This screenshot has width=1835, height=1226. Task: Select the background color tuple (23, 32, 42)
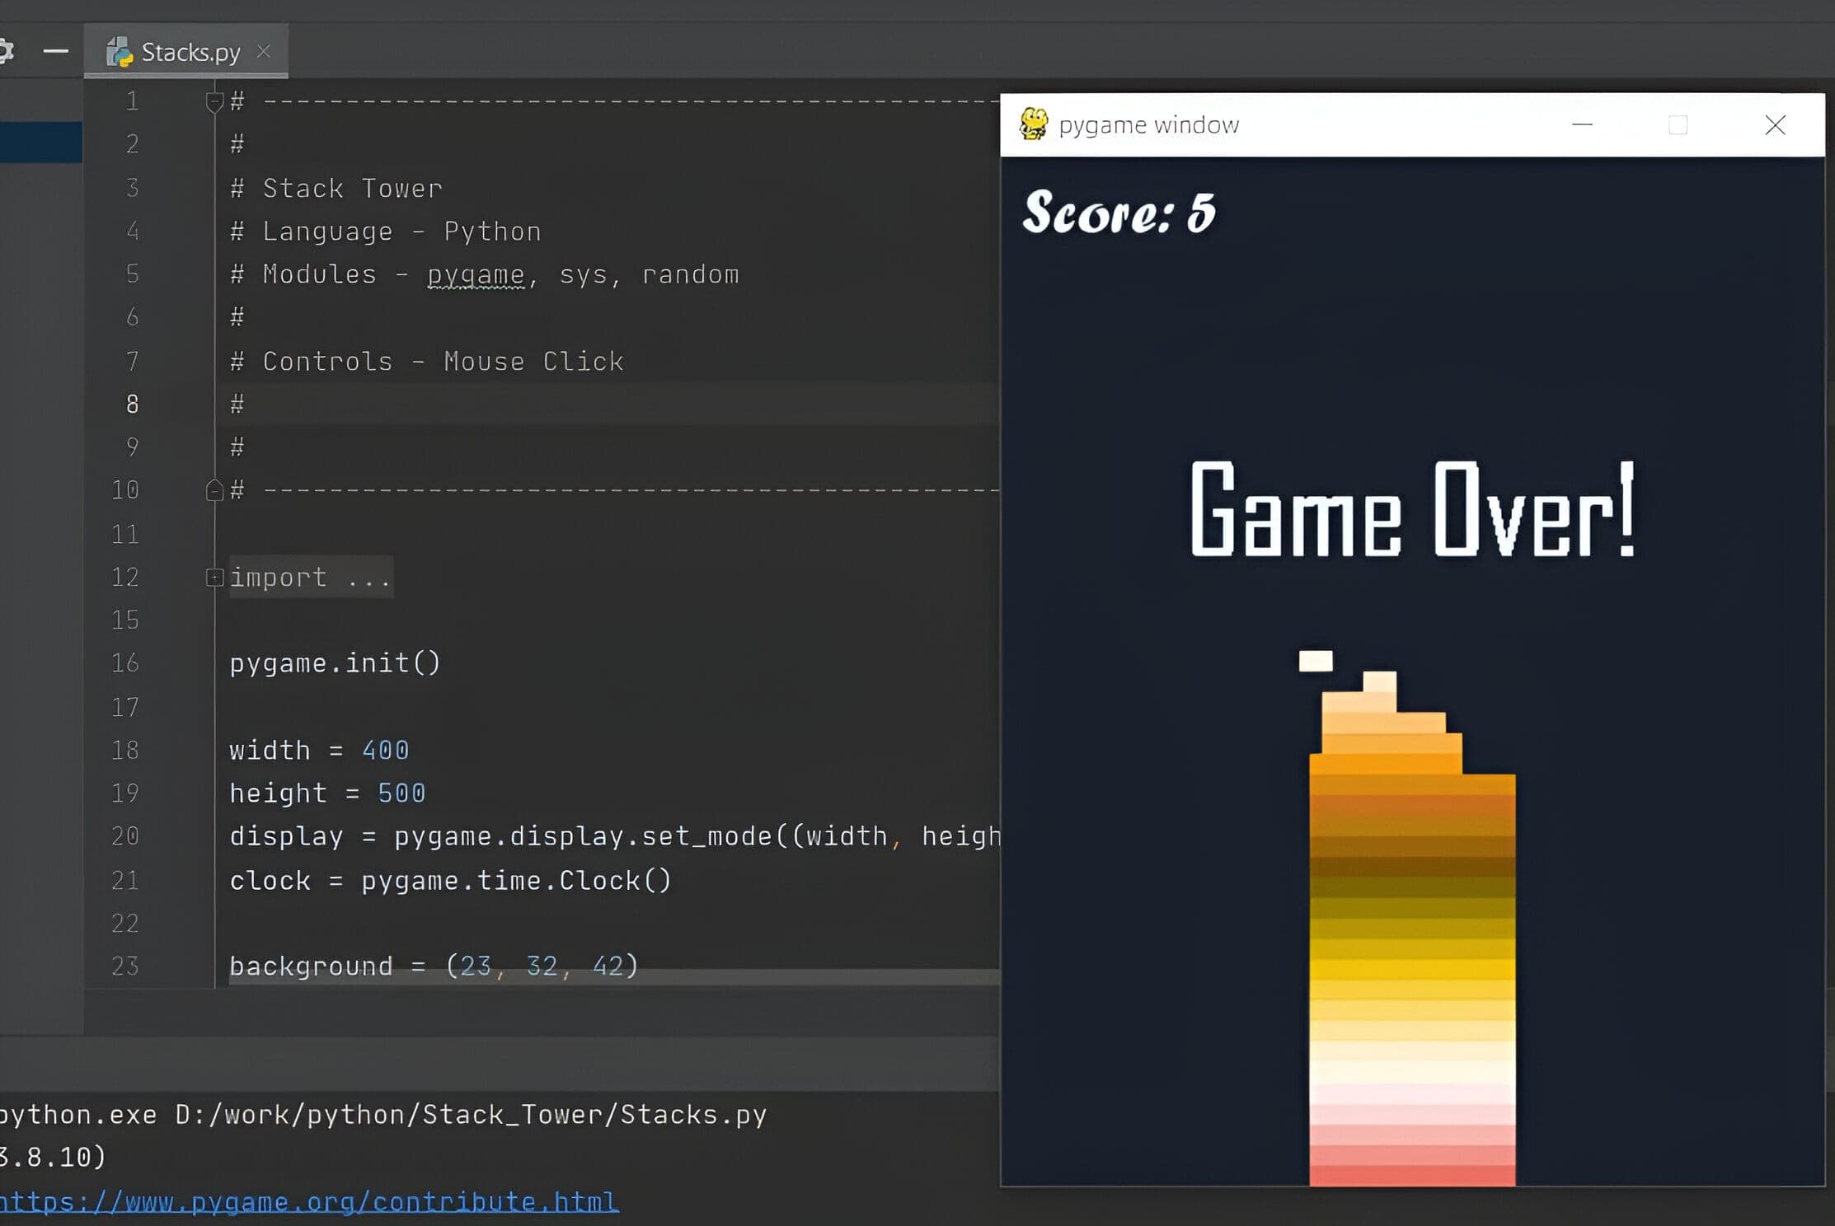coord(540,965)
